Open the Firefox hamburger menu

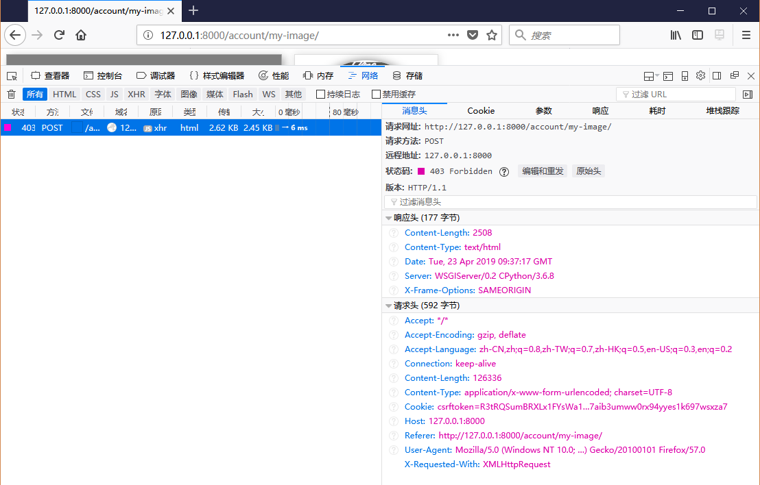pos(746,35)
